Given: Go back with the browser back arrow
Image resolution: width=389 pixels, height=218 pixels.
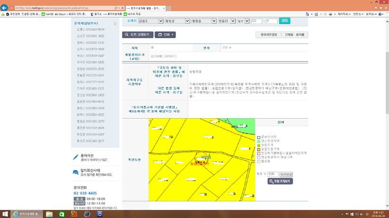Looking at the screenshot, I should coord(4,8).
